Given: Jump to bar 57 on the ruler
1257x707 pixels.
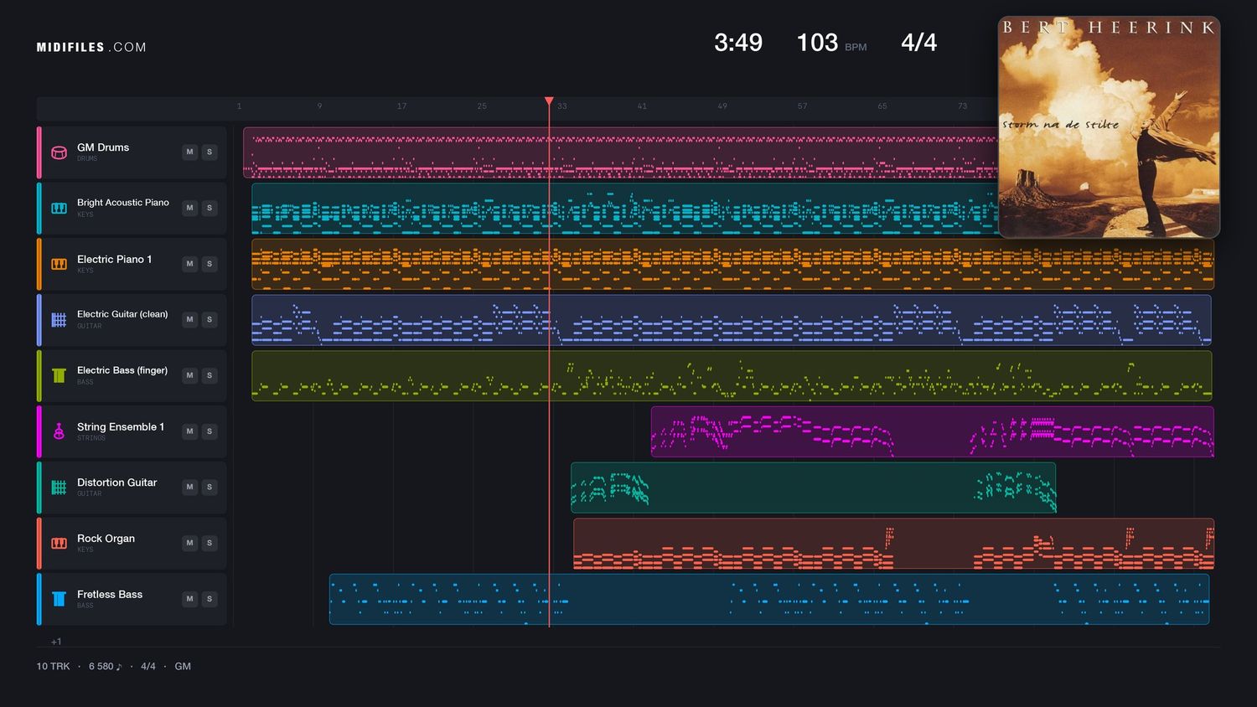Looking at the screenshot, I should click(802, 106).
